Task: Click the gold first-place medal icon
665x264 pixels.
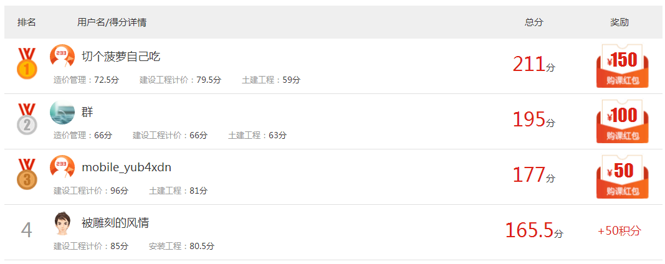Action: [x=27, y=64]
